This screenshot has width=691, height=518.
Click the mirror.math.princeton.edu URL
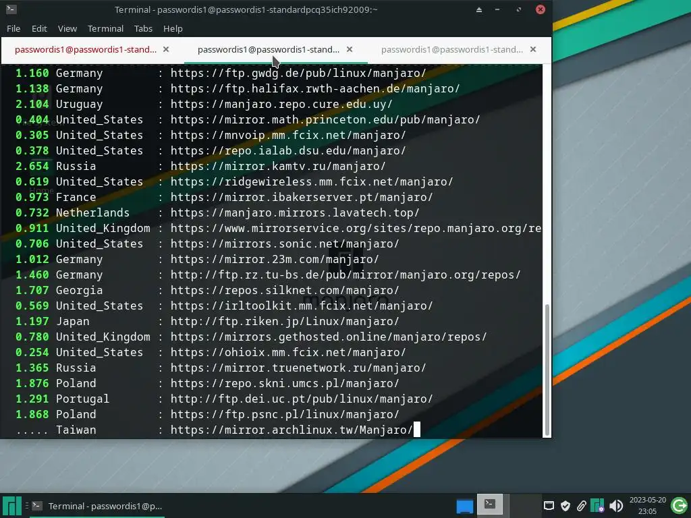click(x=325, y=119)
